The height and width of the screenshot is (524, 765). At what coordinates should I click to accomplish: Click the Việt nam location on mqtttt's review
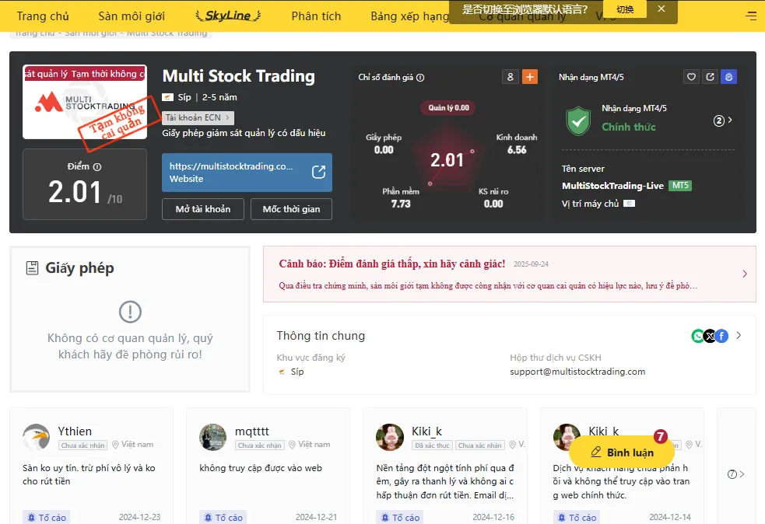tap(310, 445)
